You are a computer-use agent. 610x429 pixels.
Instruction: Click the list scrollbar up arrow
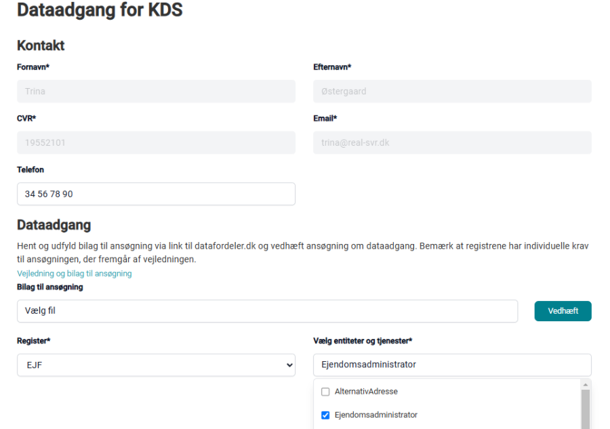[586, 385]
